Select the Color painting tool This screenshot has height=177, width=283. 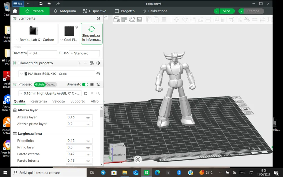(x=247, y=20)
